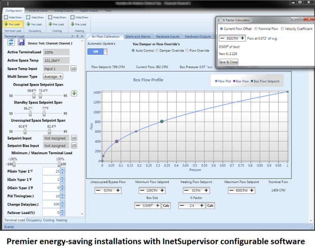Toggle the Automatic Update's ON switch
Image resolution: width=315 pixels, height=248 pixels.
(97, 51)
